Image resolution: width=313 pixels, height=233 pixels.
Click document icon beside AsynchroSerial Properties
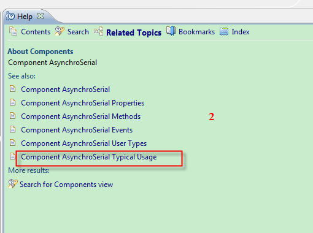(12, 102)
